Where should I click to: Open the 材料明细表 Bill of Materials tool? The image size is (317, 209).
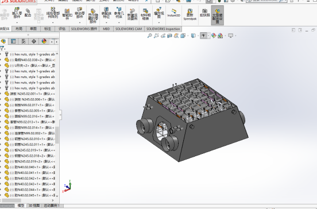point(145,14)
